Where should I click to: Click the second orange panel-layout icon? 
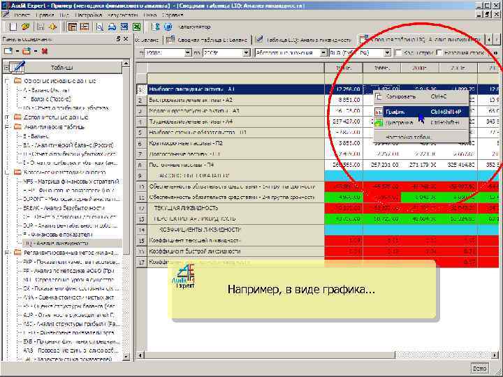(x=85, y=27)
